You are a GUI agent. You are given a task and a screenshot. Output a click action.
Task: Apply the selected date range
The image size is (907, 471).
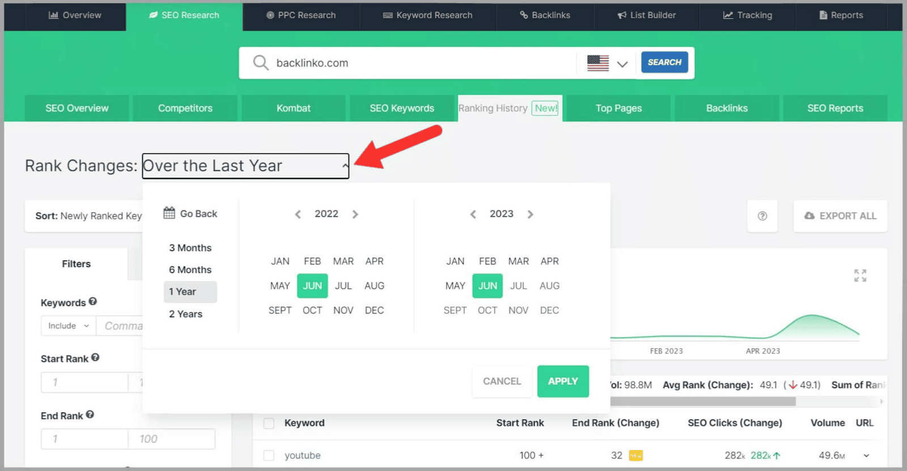(563, 381)
